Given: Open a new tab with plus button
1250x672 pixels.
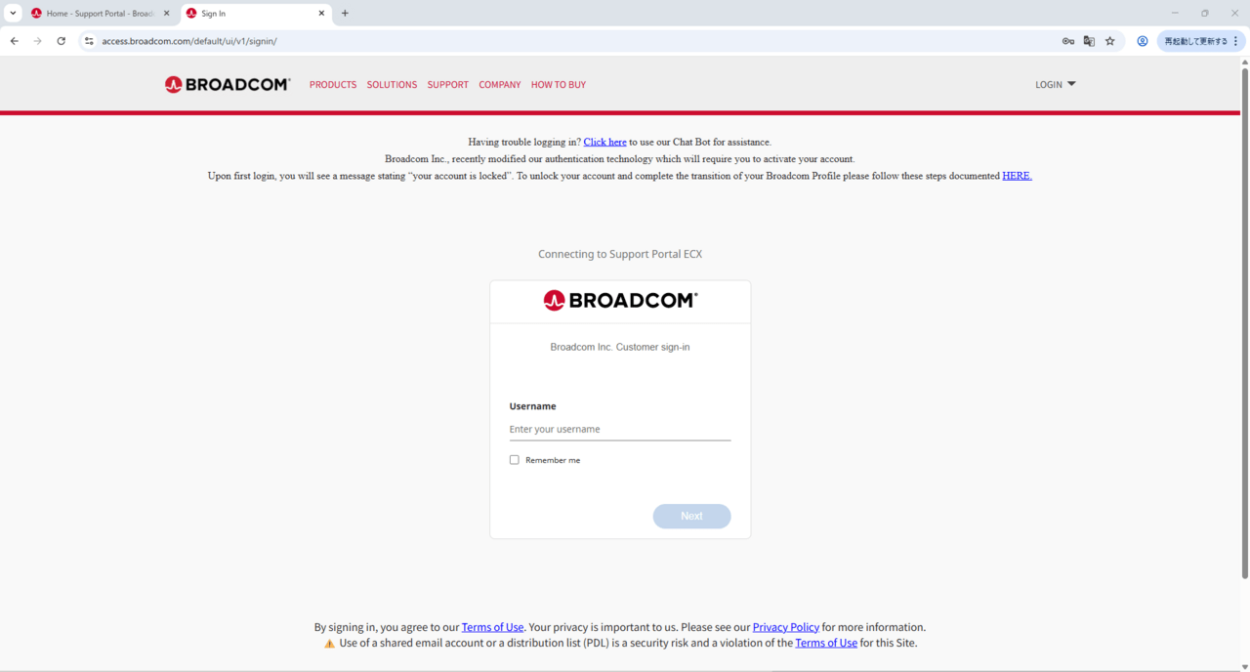Looking at the screenshot, I should [x=345, y=14].
